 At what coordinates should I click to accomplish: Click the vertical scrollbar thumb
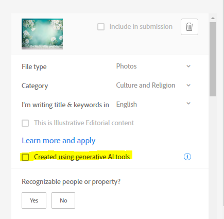coord(213,59)
